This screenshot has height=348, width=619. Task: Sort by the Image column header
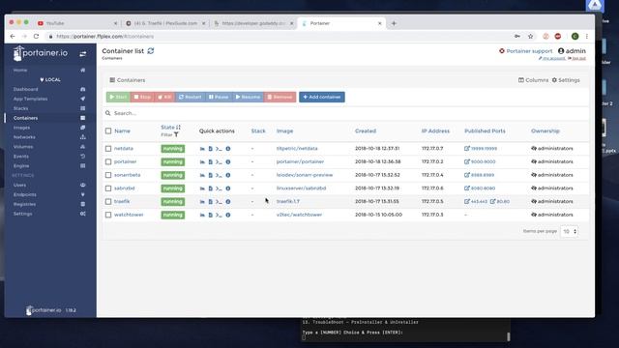click(284, 131)
